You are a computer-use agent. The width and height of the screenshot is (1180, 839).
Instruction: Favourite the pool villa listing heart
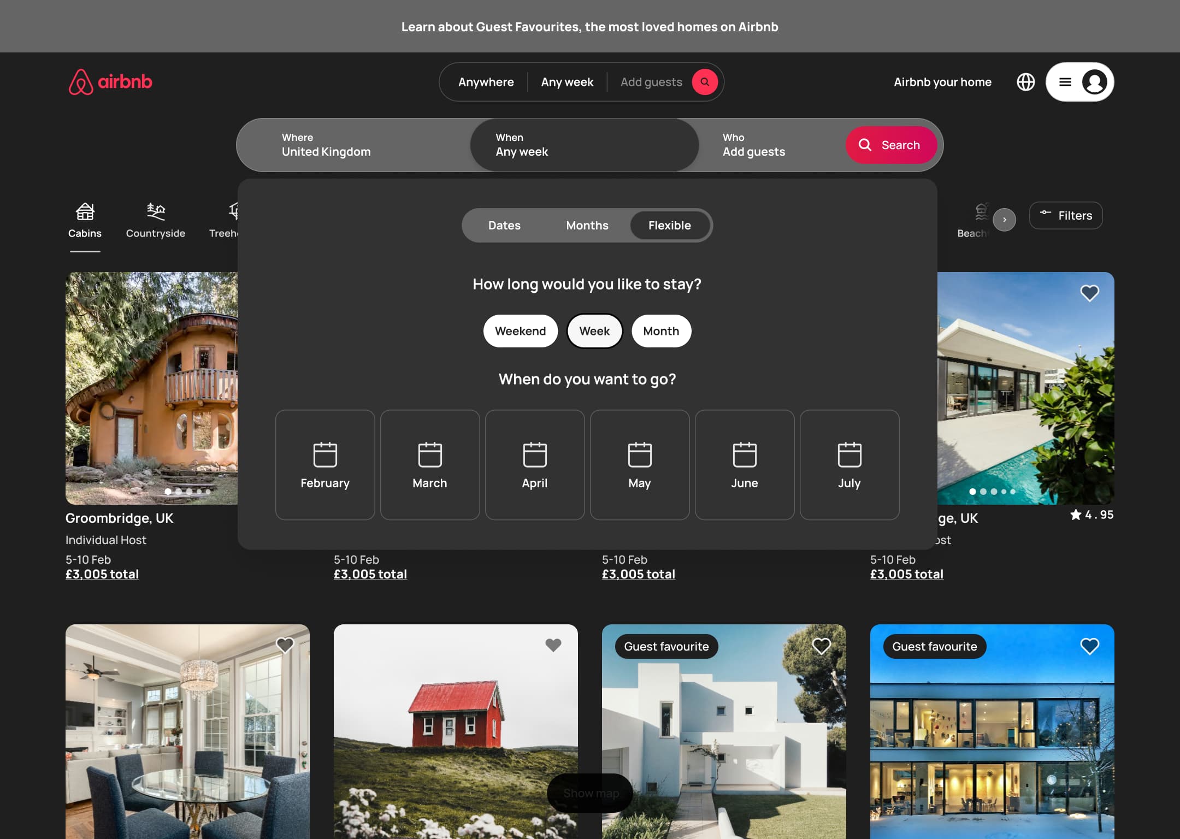pyautogui.click(x=1089, y=293)
